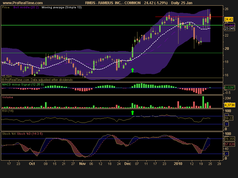The width and height of the screenshot is (238, 178).
Task: Click the RMBS - RAMBUS INC. - COMMON title
Action: pos(113,3)
